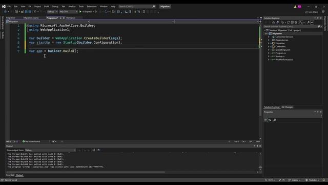Toggle the Preview Selected Items icon

pyautogui.click(x=312, y=22)
